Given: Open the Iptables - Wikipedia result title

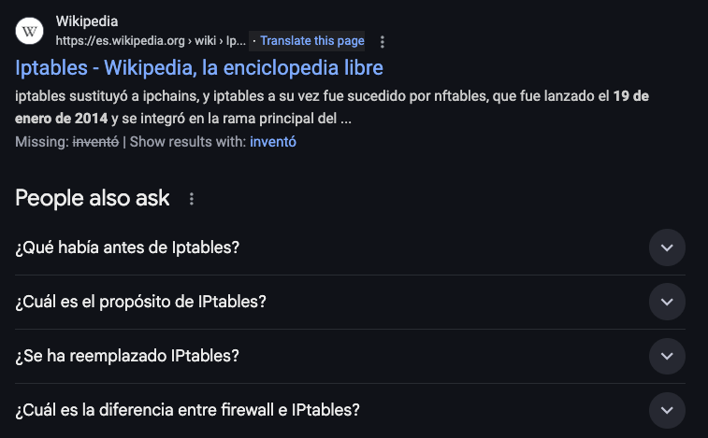Looking at the screenshot, I should pos(199,68).
